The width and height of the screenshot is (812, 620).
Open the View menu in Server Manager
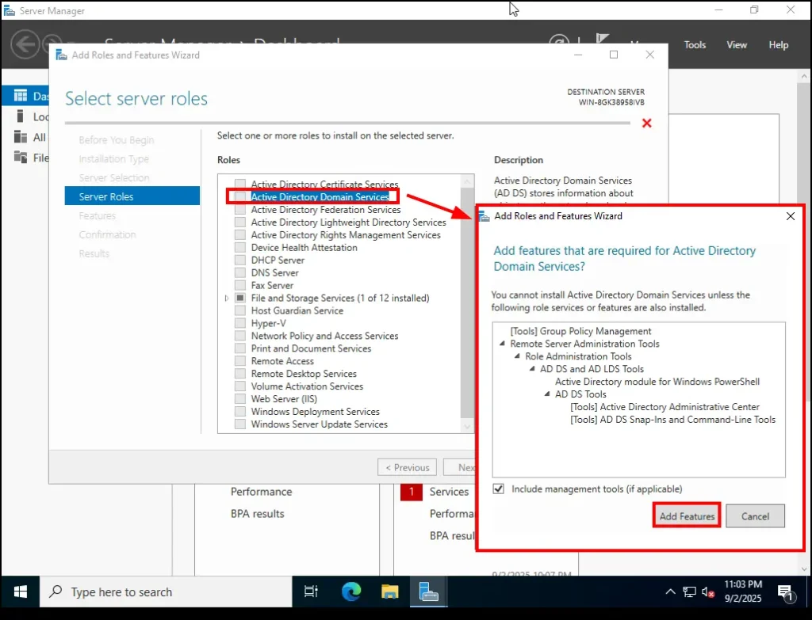[737, 45]
